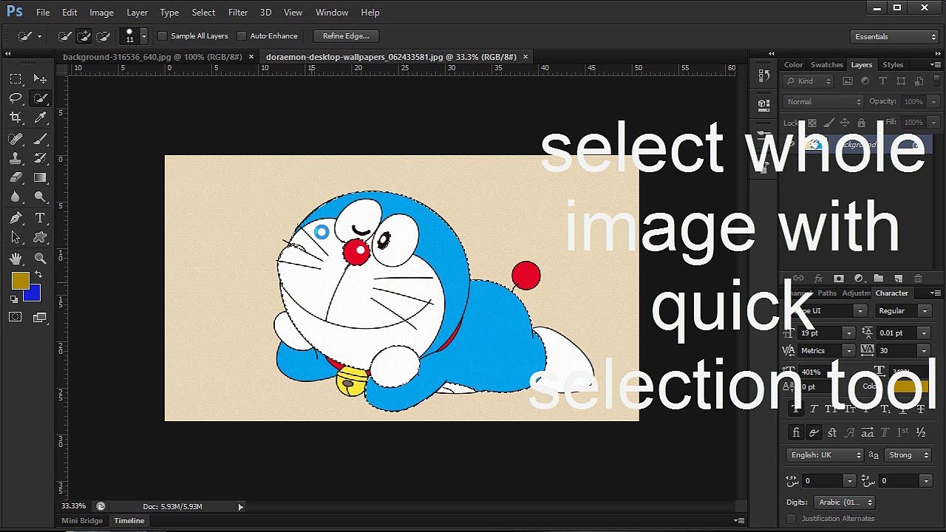Image resolution: width=946 pixels, height=532 pixels.
Task: Open the Kind filter dropdown
Action: click(809, 81)
